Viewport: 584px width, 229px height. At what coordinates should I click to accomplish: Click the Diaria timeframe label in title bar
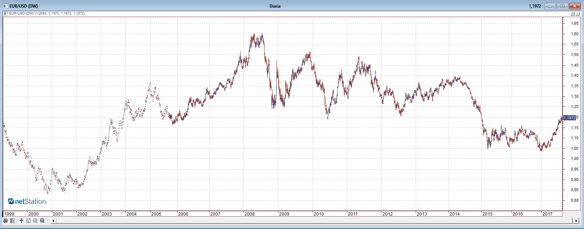tap(275, 6)
